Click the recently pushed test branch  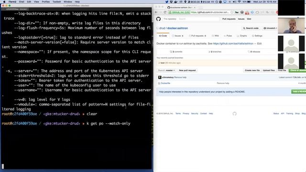tap(163, 63)
